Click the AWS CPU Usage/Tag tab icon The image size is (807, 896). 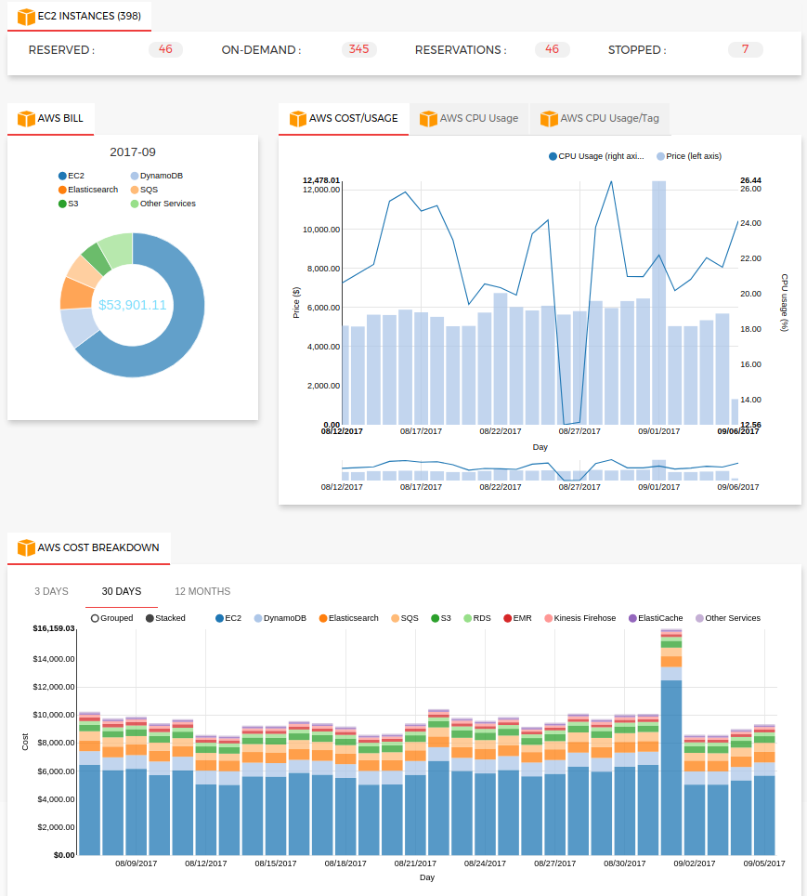[549, 119]
